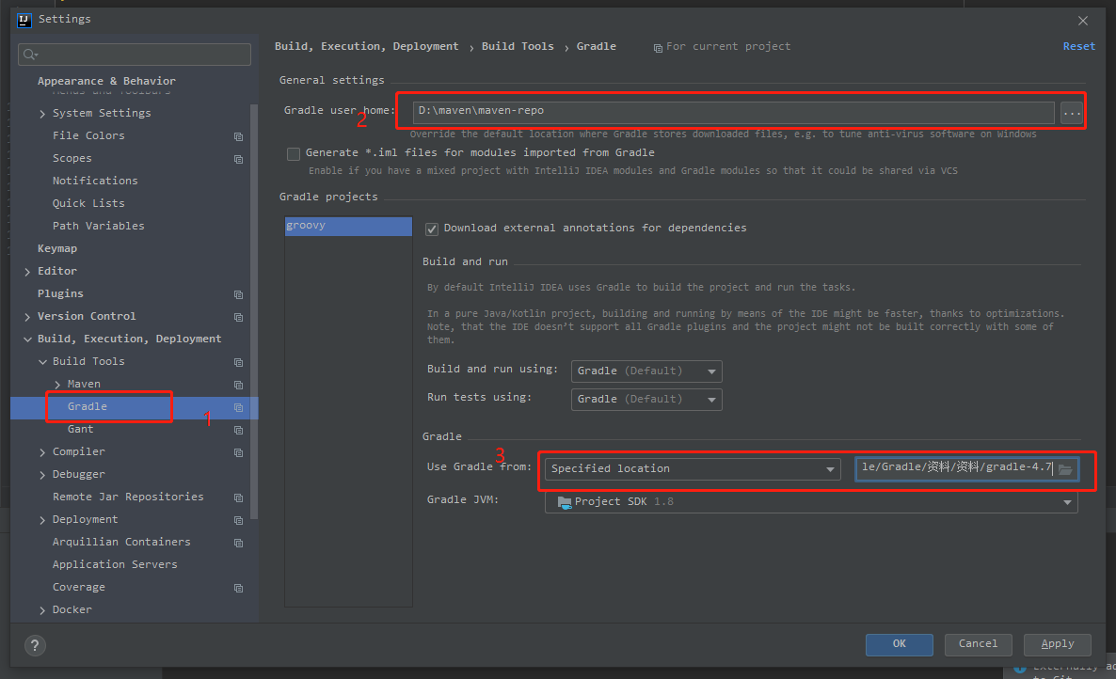Click per-project icon beside Scopes
Viewport: 1116px width, 679px height.
(238, 159)
